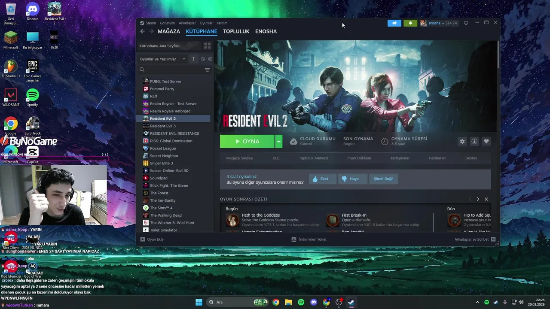The image size is (550, 309).
Task: Open Arkadaşlar ve Sohbet
Action: (475, 239)
